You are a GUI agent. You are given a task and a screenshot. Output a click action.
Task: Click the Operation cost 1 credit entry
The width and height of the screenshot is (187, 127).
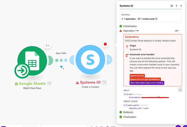(139, 108)
